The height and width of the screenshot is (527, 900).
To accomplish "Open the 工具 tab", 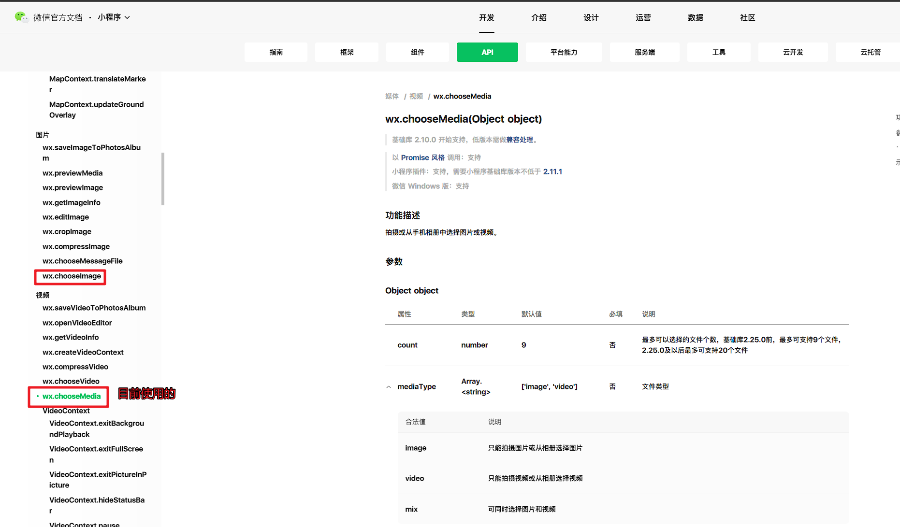I will coord(719,52).
